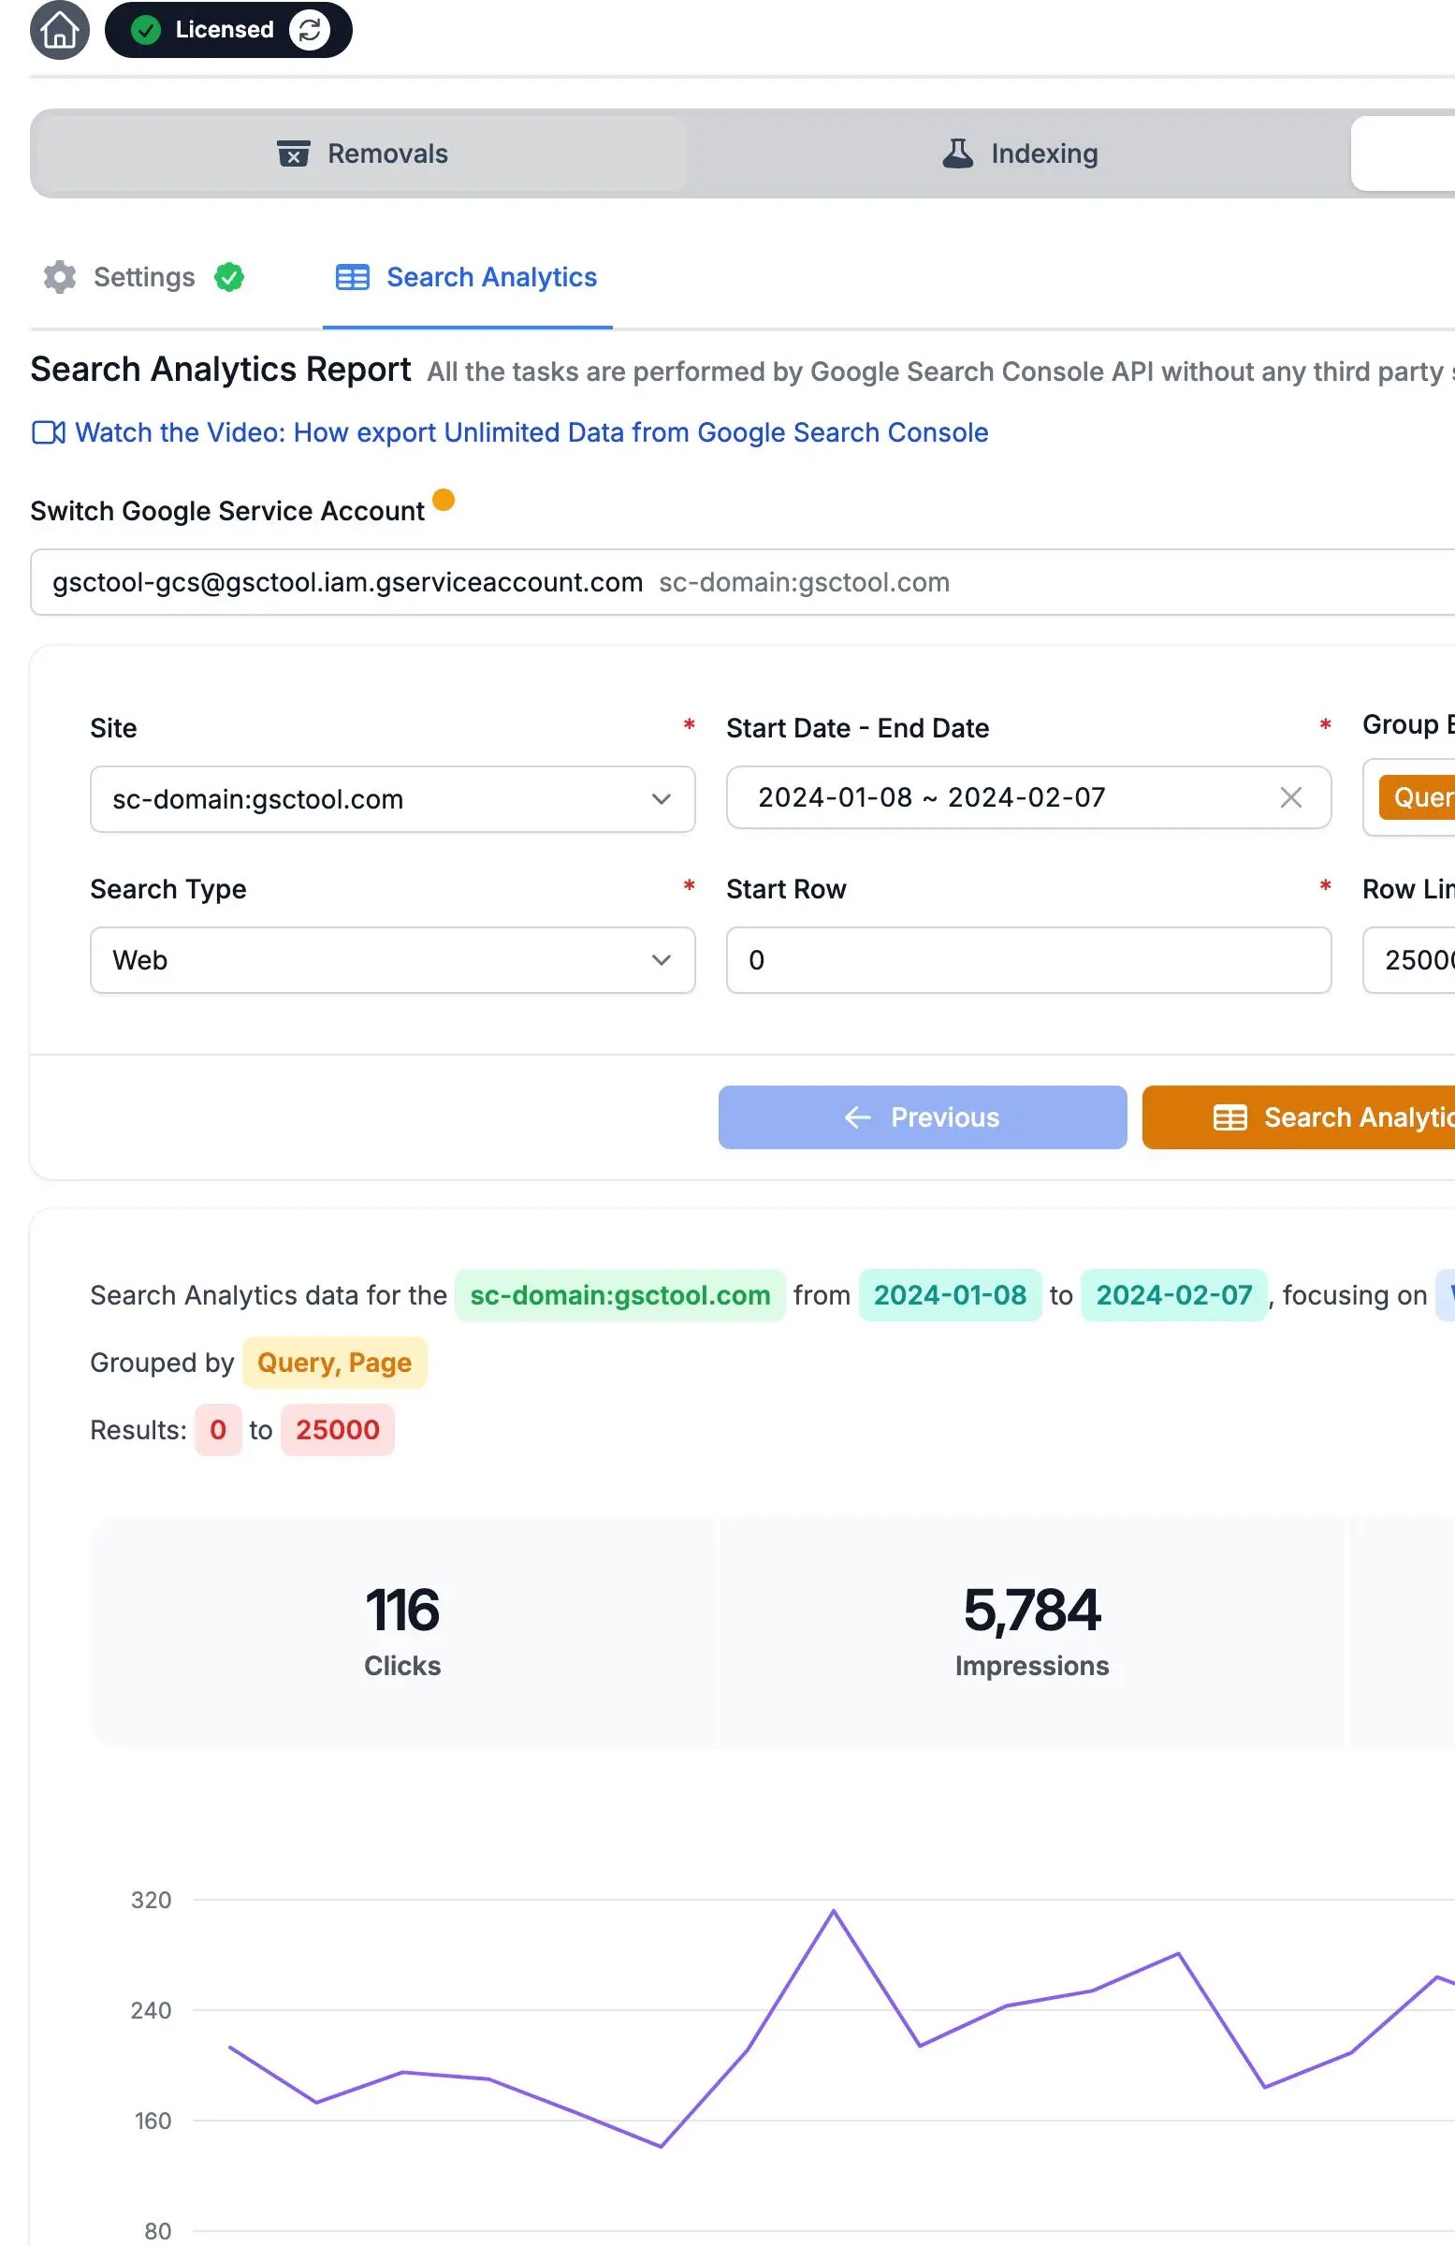The image size is (1455, 2246).
Task: Open the Search Type dropdown
Action: click(x=393, y=961)
